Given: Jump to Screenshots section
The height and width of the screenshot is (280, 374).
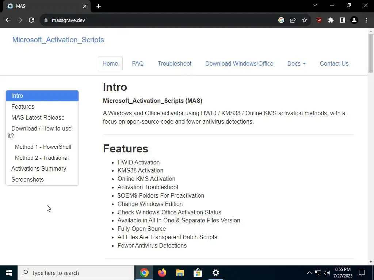Looking at the screenshot, I should click(42, 179).
